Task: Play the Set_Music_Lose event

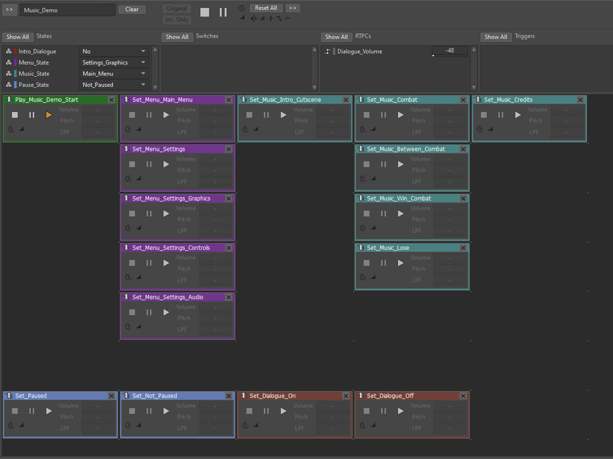Action: click(x=400, y=263)
